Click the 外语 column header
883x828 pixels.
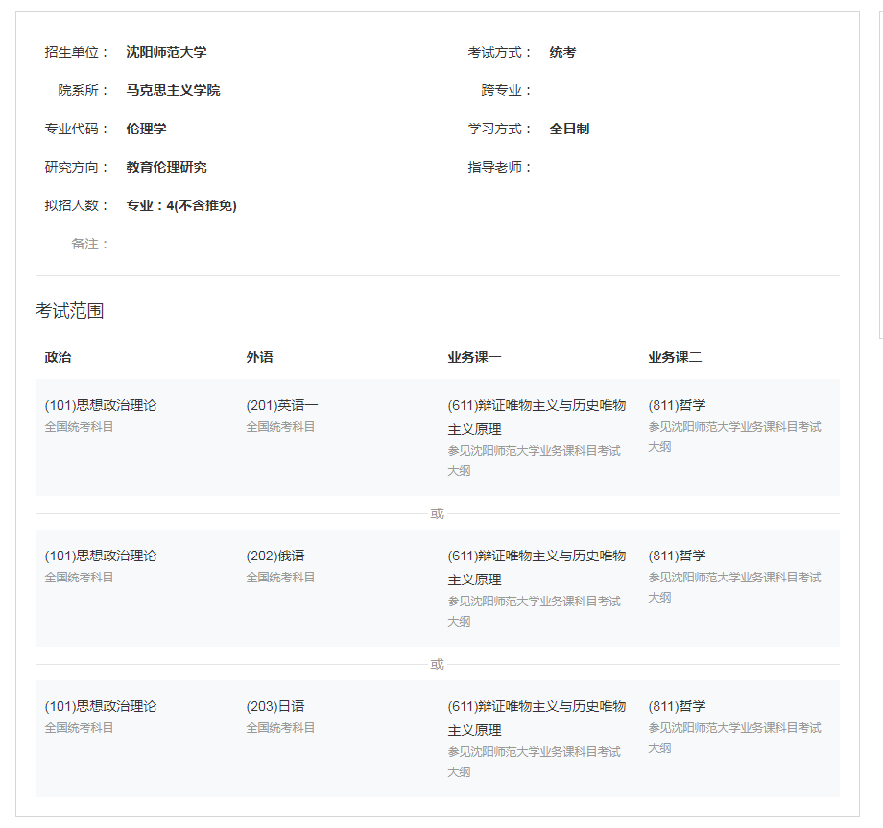pyautogui.click(x=259, y=357)
